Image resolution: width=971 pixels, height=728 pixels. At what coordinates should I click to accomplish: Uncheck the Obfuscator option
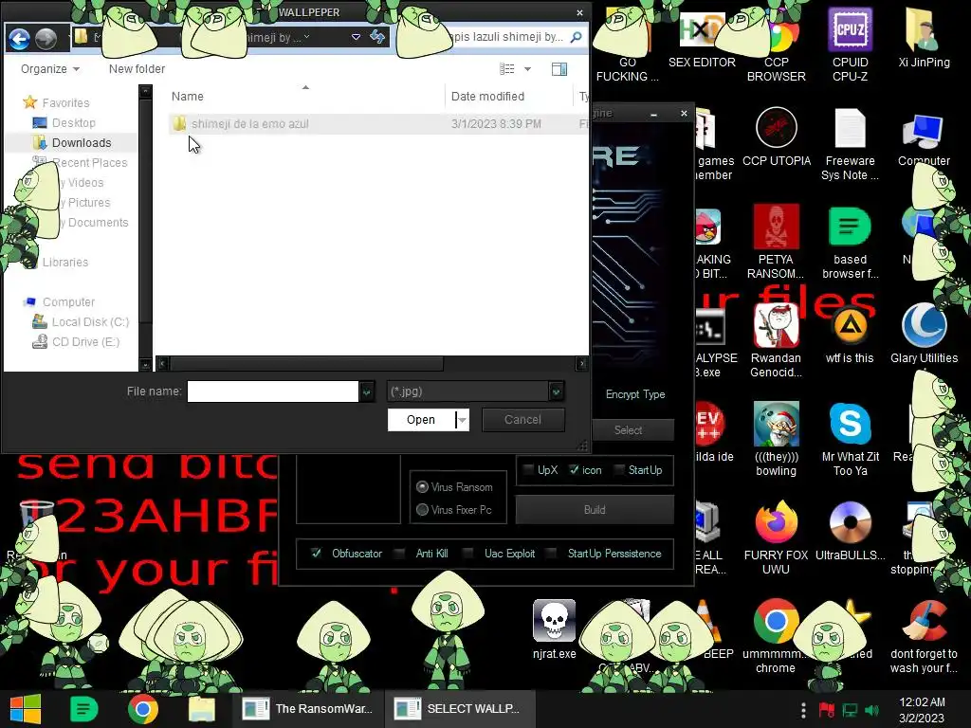tap(316, 554)
